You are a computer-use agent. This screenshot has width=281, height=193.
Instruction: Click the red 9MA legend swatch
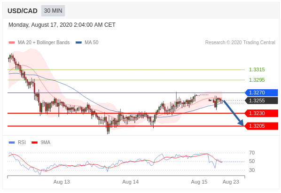coord(34,142)
